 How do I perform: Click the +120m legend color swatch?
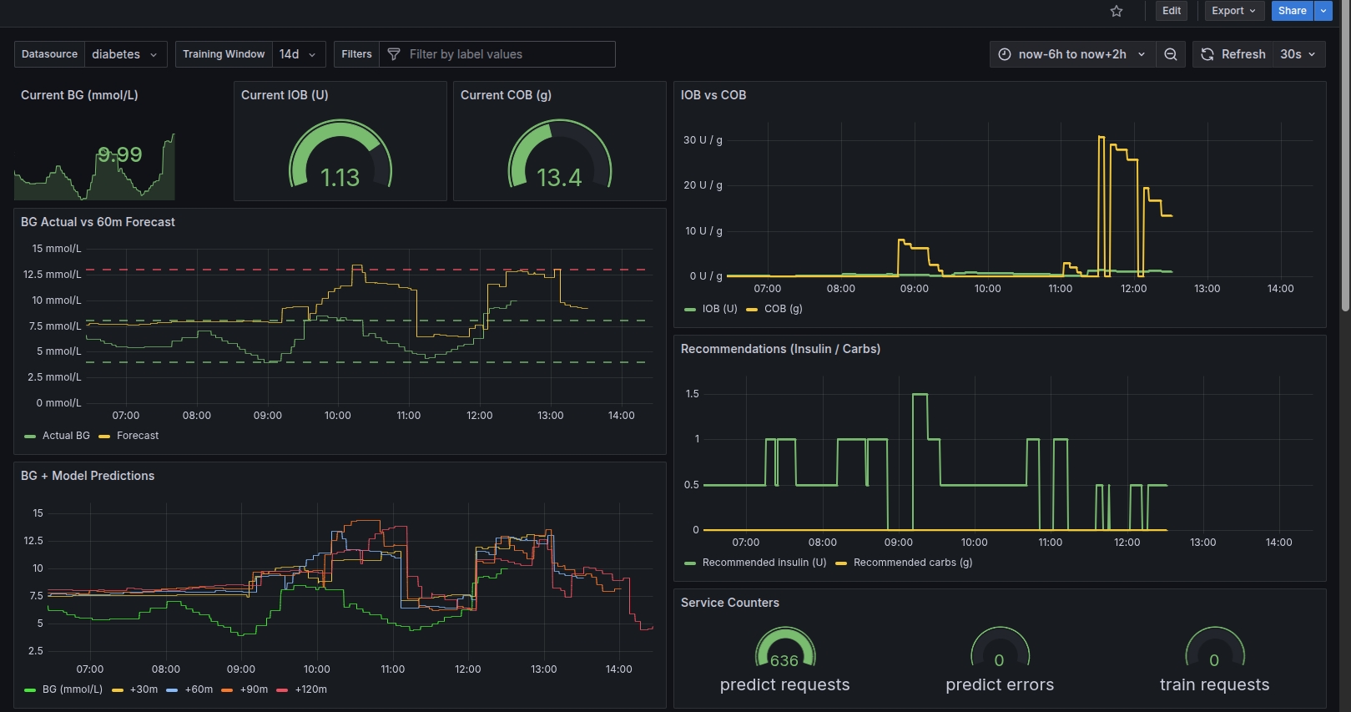[x=282, y=690]
